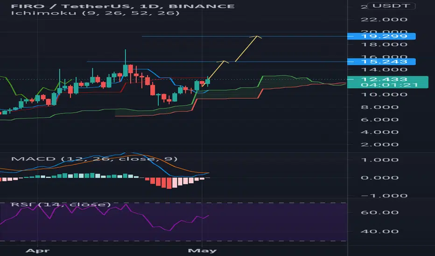Click the 2.000 price scale value
The height and width of the screenshot is (256, 435).
[x=379, y=144]
